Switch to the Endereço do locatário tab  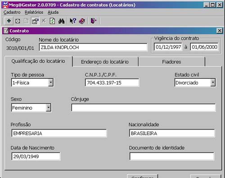click(105, 62)
